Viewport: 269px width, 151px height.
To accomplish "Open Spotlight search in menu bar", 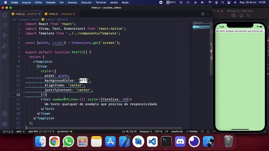I will pyautogui.click(x=223, y=3).
